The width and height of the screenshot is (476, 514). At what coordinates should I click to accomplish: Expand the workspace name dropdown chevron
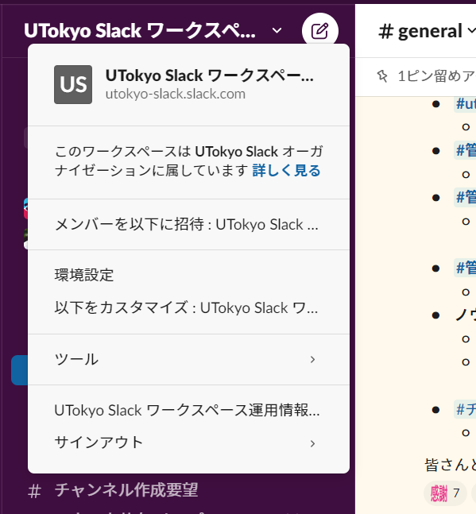tap(277, 30)
